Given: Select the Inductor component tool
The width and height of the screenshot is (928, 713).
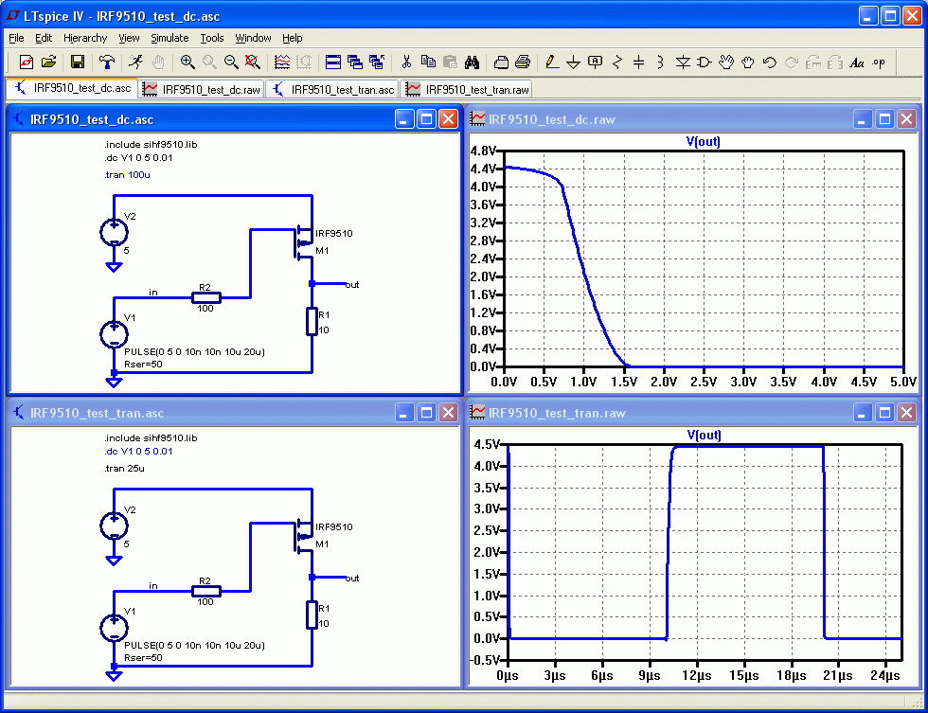Looking at the screenshot, I should [661, 62].
